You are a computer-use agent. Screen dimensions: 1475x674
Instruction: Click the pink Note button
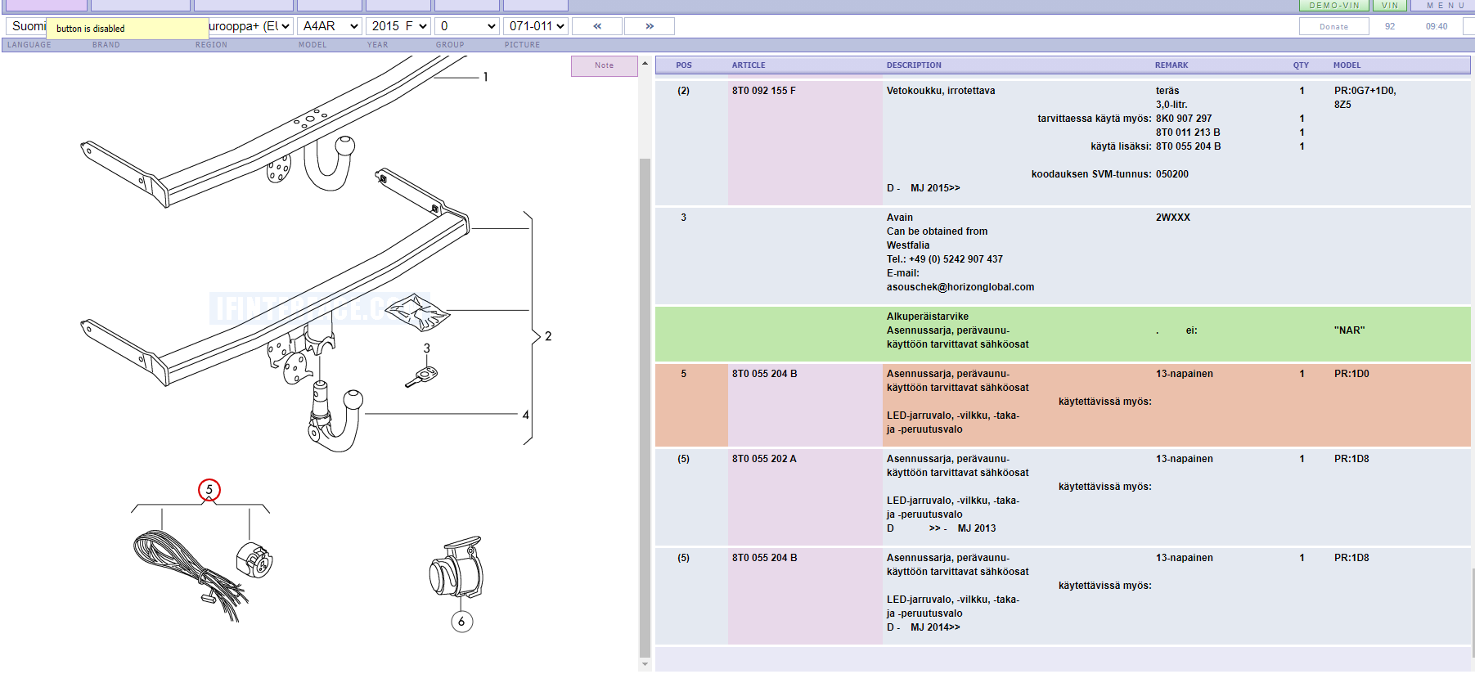pyautogui.click(x=604, y=65)
